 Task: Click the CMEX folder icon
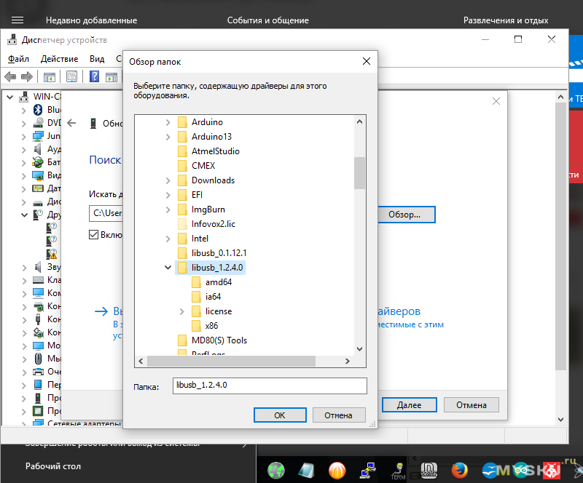click(x=182, y=166)
